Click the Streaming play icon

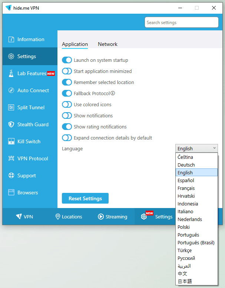100,217
